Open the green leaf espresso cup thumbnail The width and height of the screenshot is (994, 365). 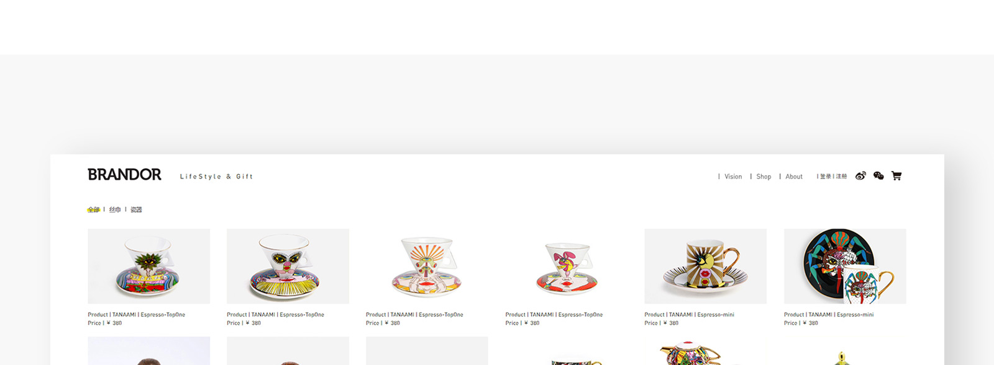[x=148, y=266]
